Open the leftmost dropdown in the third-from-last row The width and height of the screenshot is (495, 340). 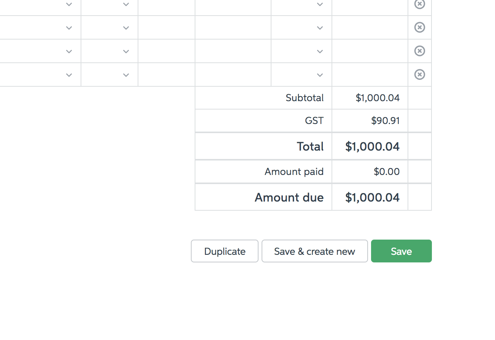(69, 28)
